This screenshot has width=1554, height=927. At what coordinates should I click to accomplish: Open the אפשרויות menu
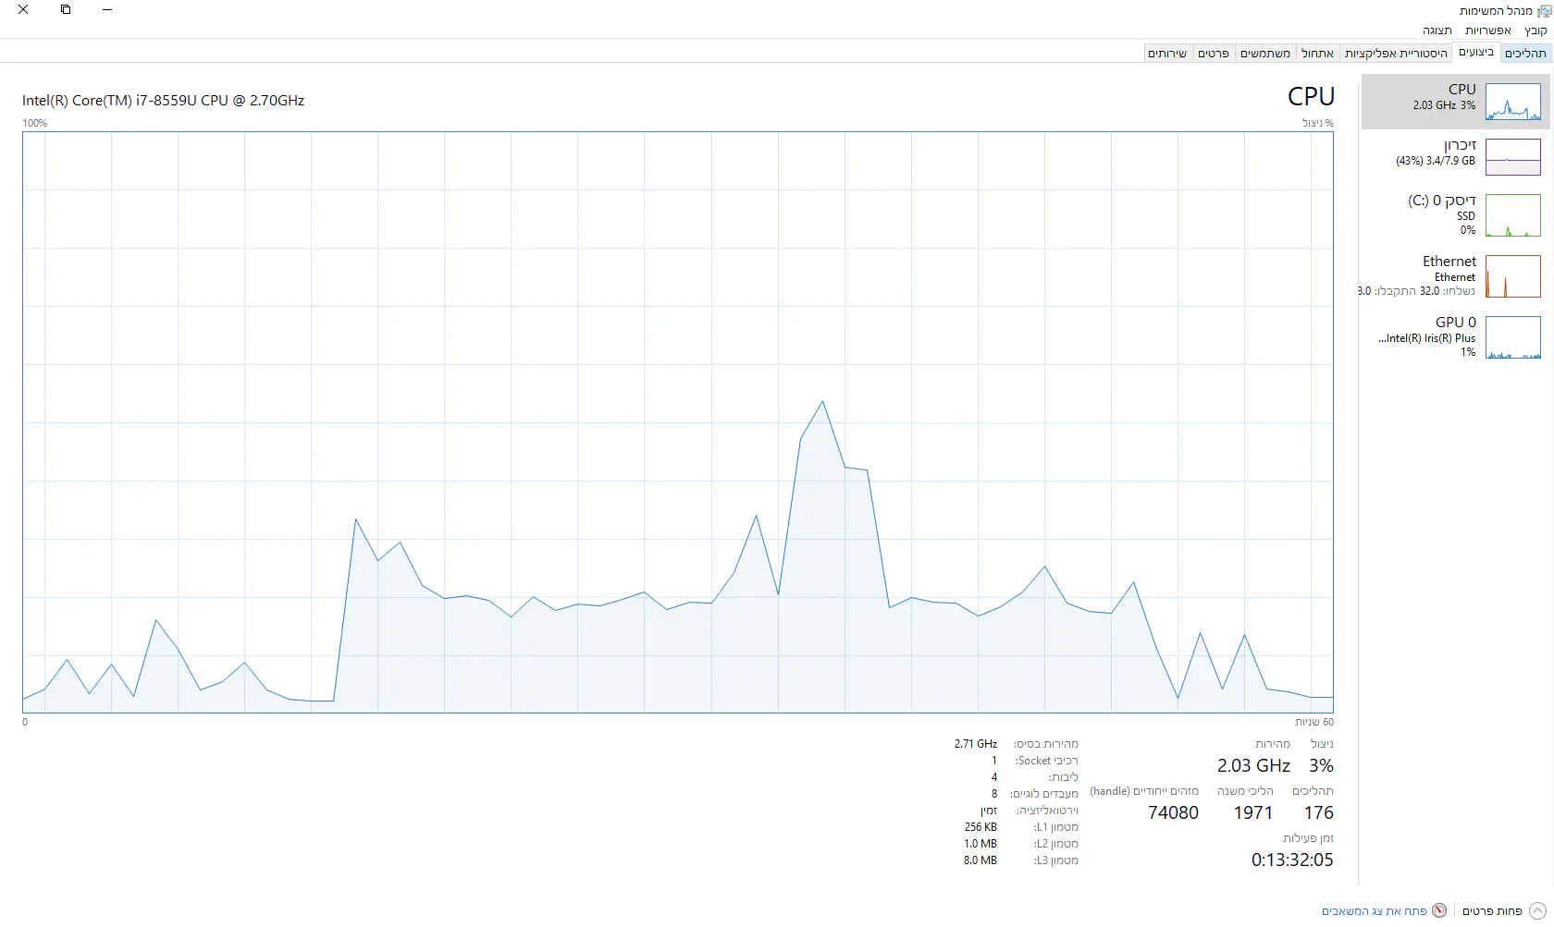pos(1488,30)
